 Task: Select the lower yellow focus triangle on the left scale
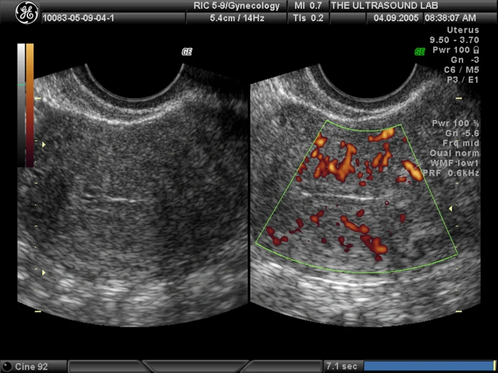(44, 272)
